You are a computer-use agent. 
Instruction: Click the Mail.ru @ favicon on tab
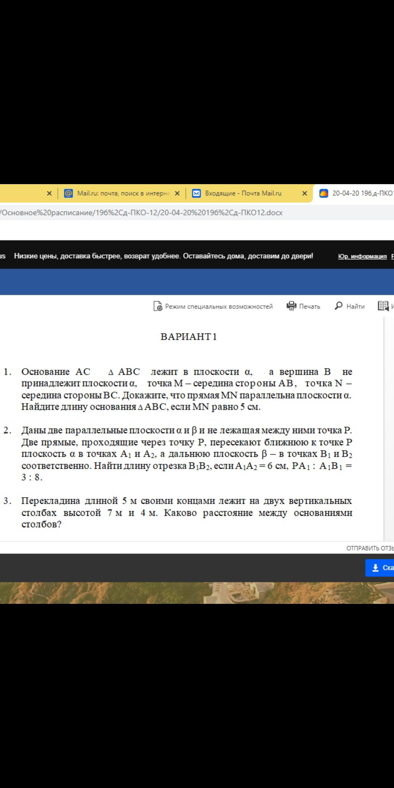pos(68,193)
